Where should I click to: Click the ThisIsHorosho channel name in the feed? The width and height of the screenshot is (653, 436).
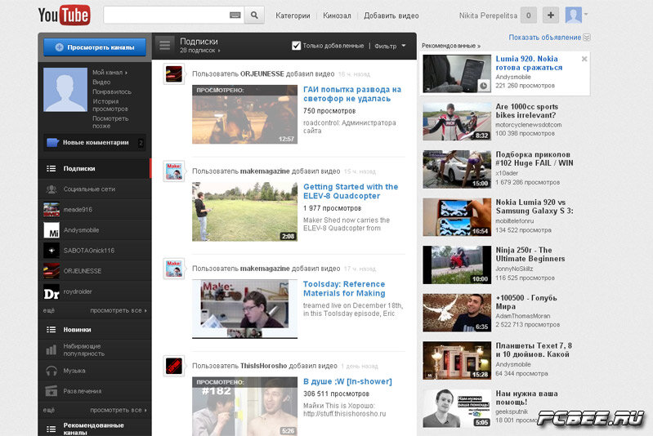264,366
